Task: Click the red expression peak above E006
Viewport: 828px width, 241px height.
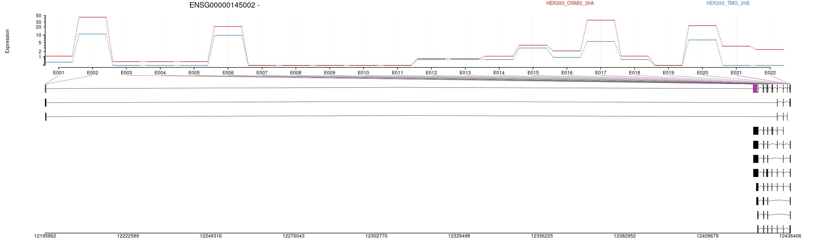Action: pos(228,27)
